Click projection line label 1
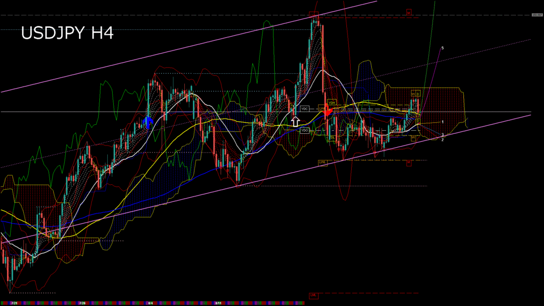Viewport: 544px width, 306px height. coord(443,122)
